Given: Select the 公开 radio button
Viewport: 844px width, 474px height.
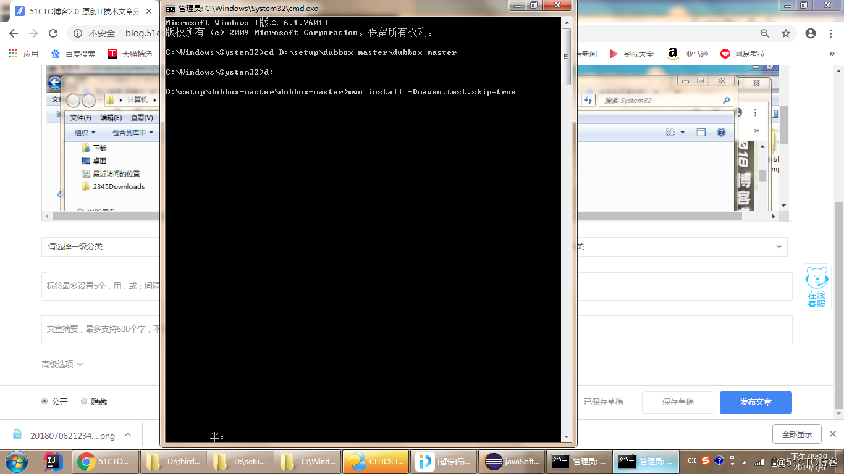Looking at the screenshot, I should click(x=44, y=401).
